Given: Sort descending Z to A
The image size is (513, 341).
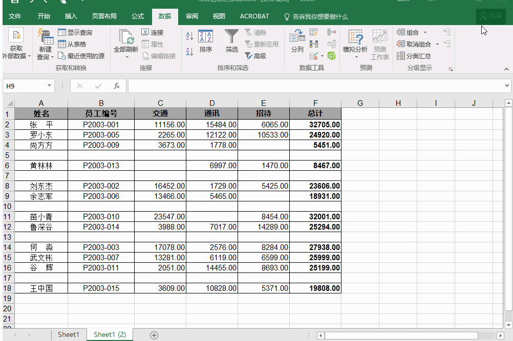Looking at the screenshot, I should (189, 52).
